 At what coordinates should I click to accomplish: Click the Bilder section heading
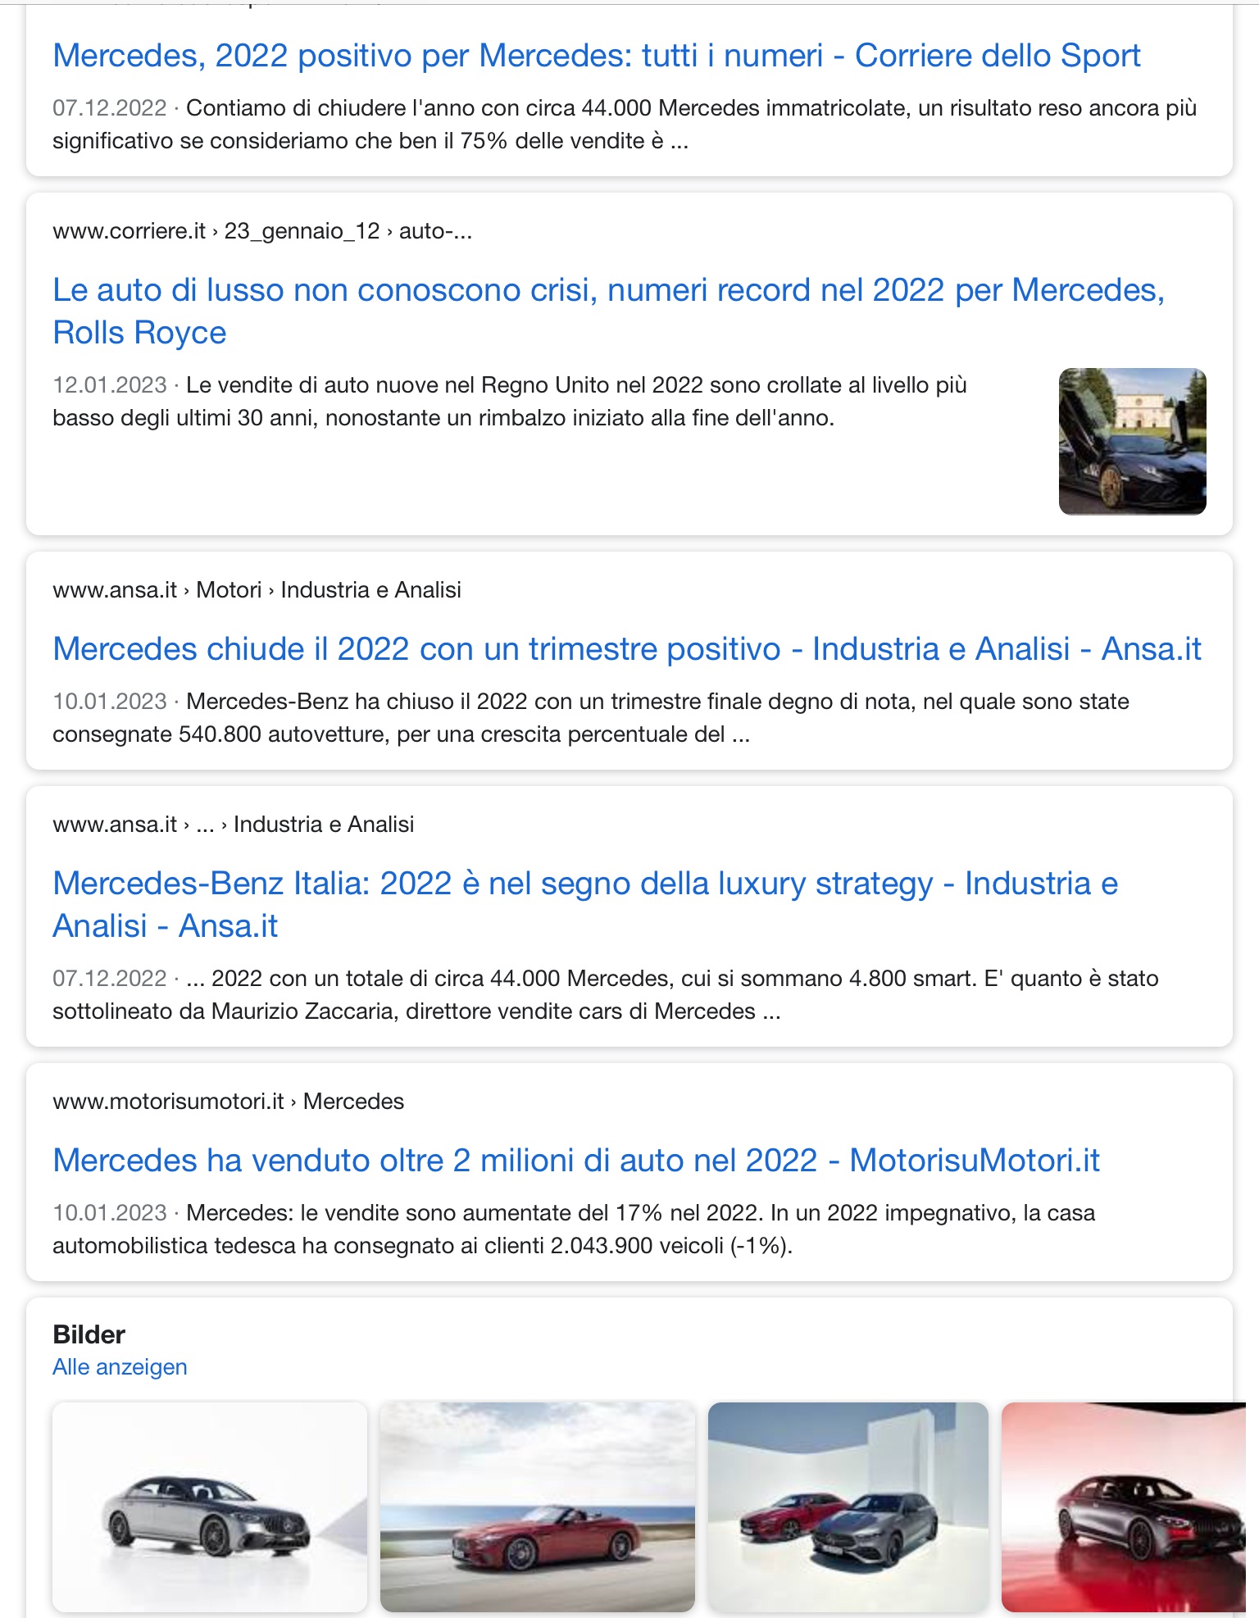point(89,1334)
